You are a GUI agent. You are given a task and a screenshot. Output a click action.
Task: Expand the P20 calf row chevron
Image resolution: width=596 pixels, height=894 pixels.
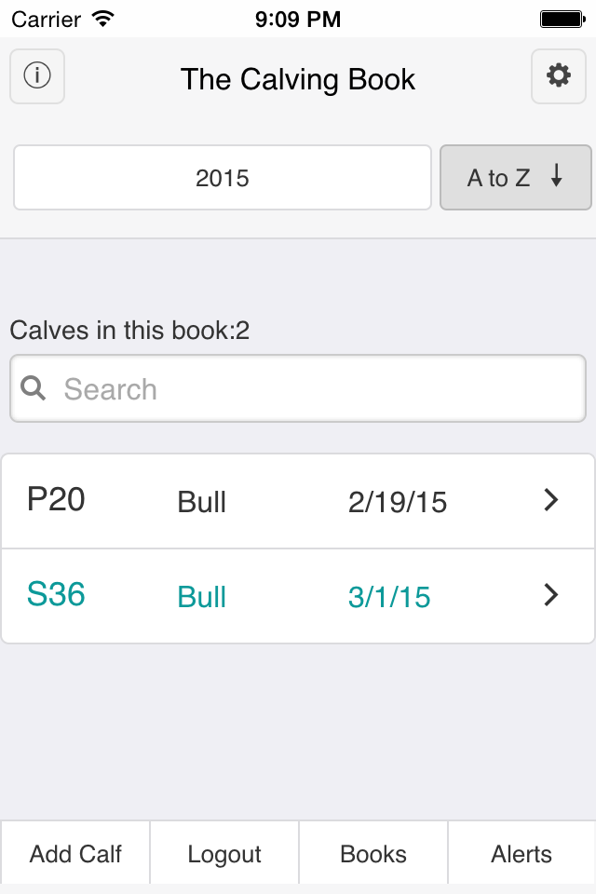(551, 501)
